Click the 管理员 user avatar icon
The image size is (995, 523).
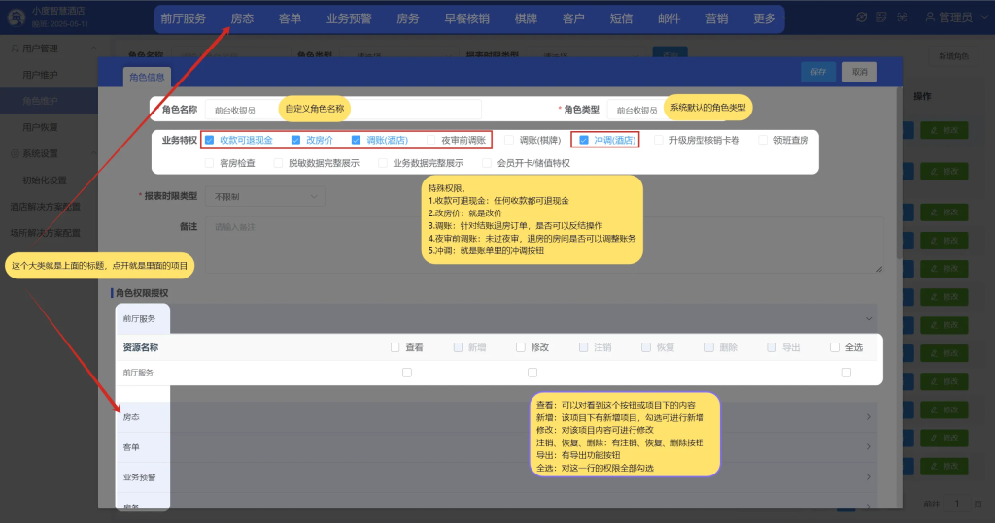[x=930, y=17]
